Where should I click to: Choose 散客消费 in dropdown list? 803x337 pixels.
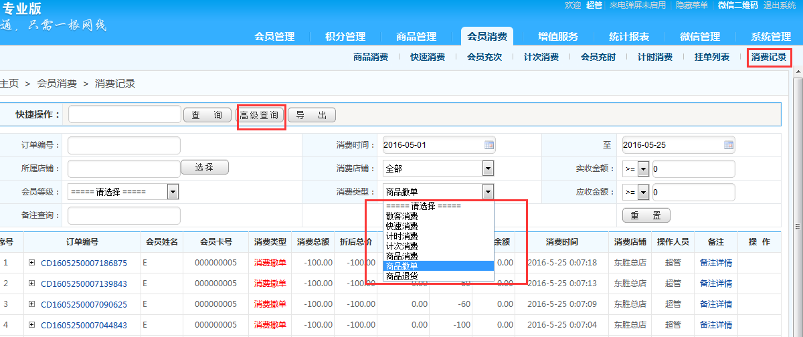pyautogui.click(x=439, y=216)
